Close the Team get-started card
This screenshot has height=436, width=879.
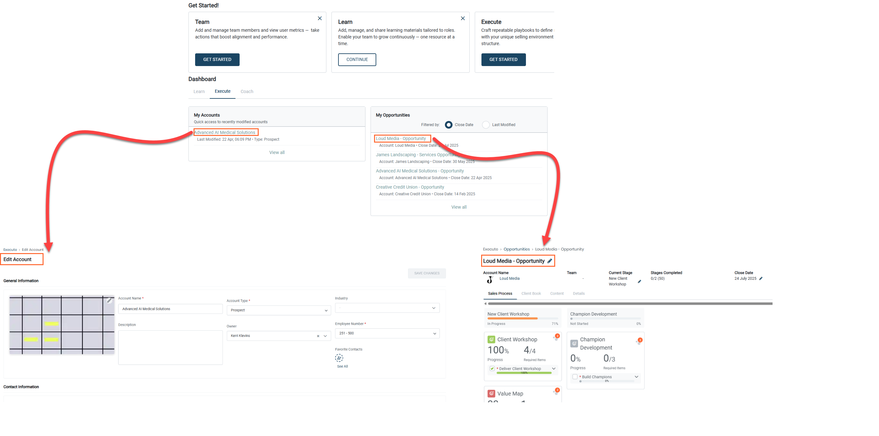click(x=319, y=18)
